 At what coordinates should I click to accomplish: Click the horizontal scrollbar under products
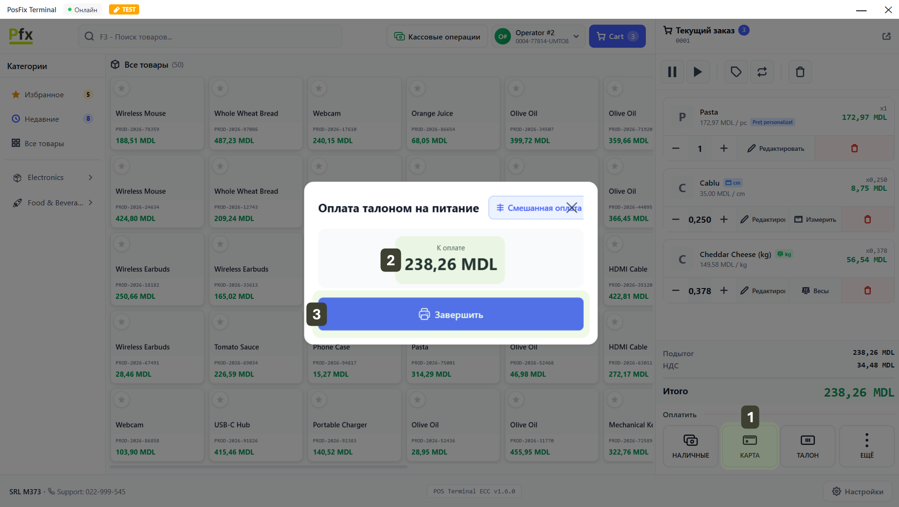[x=258, y=467]
